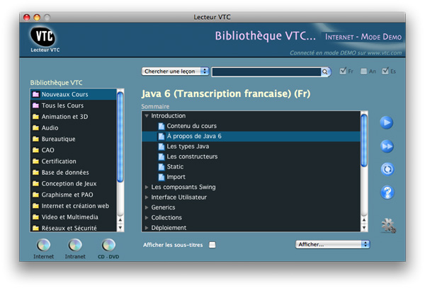
Task: Click the Tous les Cours folder icon
Action: (x=35, y=105)
